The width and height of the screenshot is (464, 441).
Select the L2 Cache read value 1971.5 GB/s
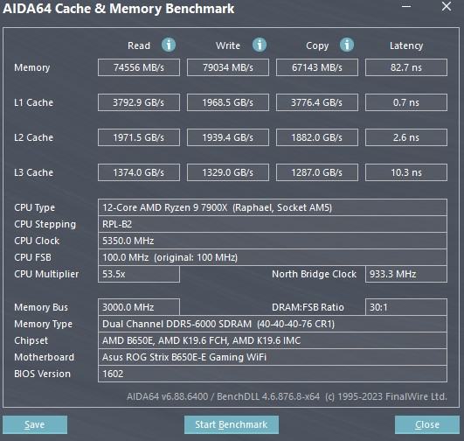[x=139, y=137]
